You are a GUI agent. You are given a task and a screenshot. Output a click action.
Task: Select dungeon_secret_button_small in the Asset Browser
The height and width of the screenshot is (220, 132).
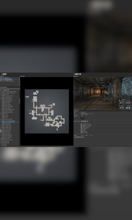(10, 122)
